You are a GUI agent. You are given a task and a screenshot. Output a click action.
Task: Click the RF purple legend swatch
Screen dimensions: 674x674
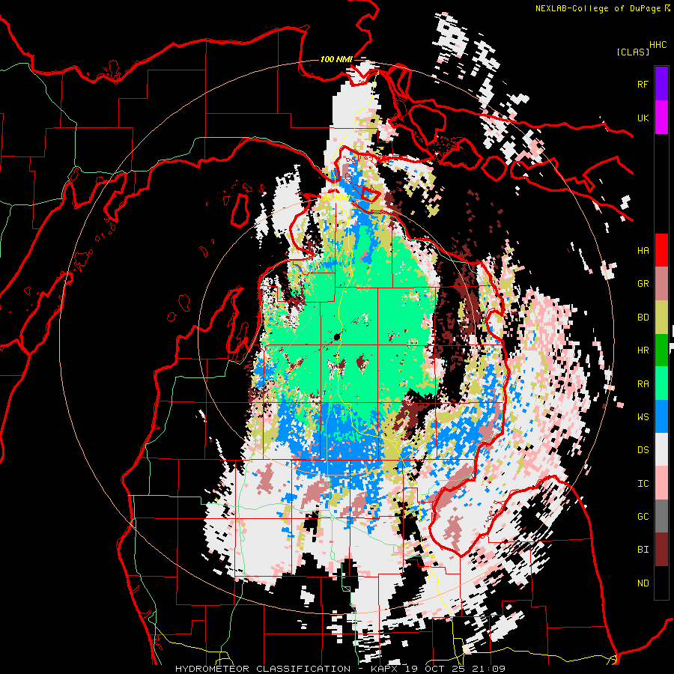[661, 84]
